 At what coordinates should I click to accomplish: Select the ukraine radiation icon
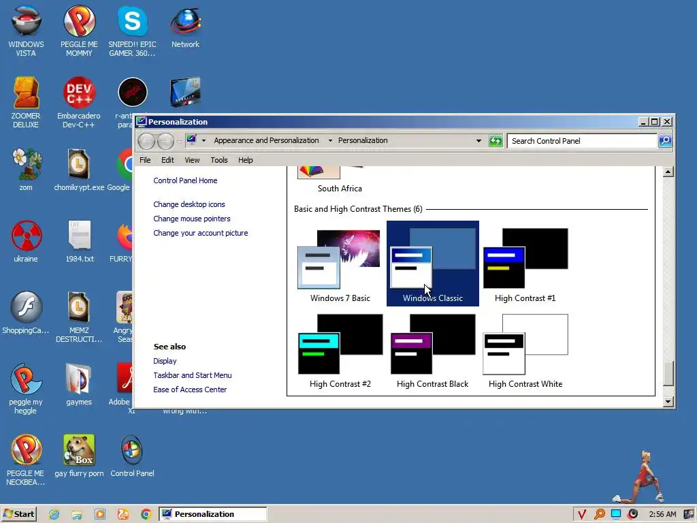[x=26, y=241]
